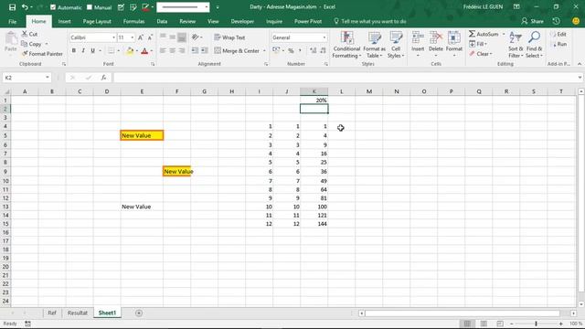The width and height of the screenshot is (585, 329).
Task: Click the Undo arrow icon
Action: (25, 7)
